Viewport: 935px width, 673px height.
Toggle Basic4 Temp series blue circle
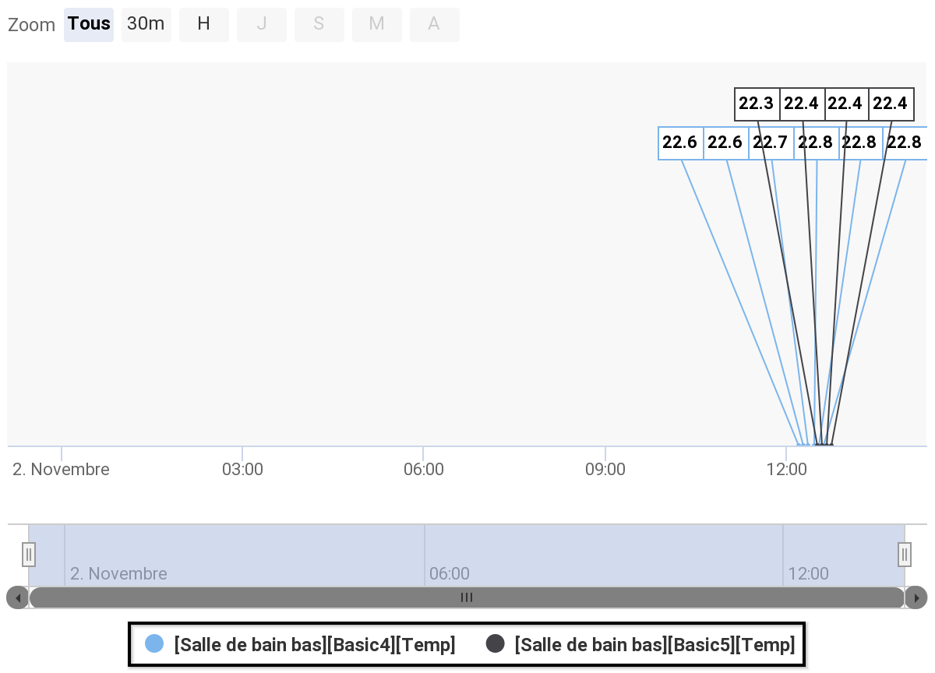tap(154, 644)
